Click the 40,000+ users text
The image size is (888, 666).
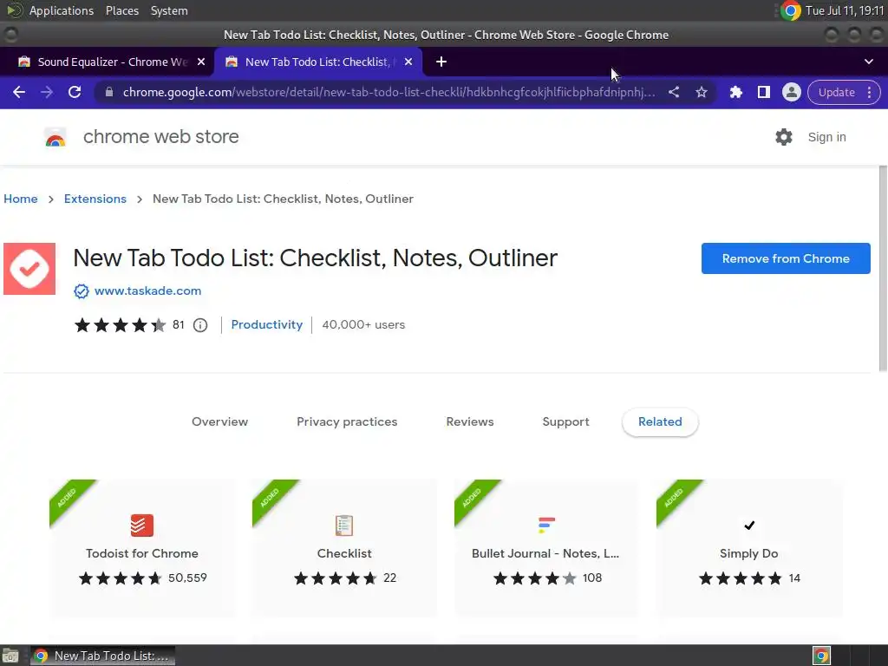pyautogui.click(x=363, y=324)
